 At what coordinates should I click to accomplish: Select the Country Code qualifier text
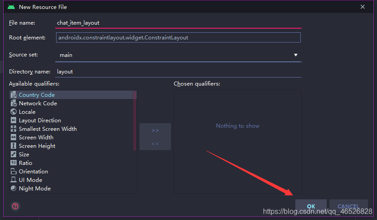click(x=37, y=95)
